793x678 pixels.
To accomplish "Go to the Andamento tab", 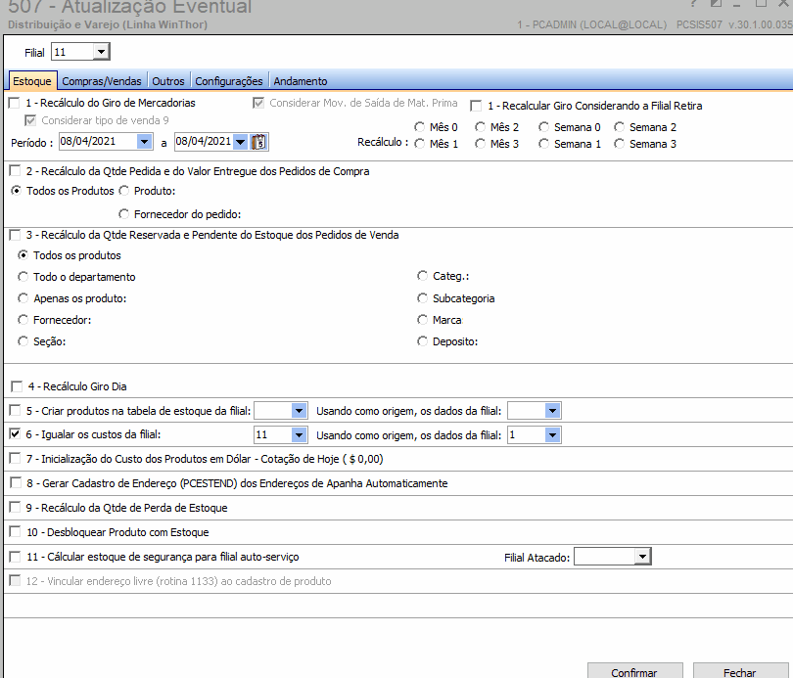I will 301,81.
